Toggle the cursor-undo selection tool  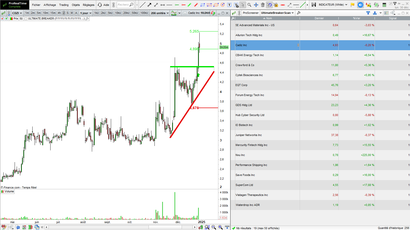[269, 5]
